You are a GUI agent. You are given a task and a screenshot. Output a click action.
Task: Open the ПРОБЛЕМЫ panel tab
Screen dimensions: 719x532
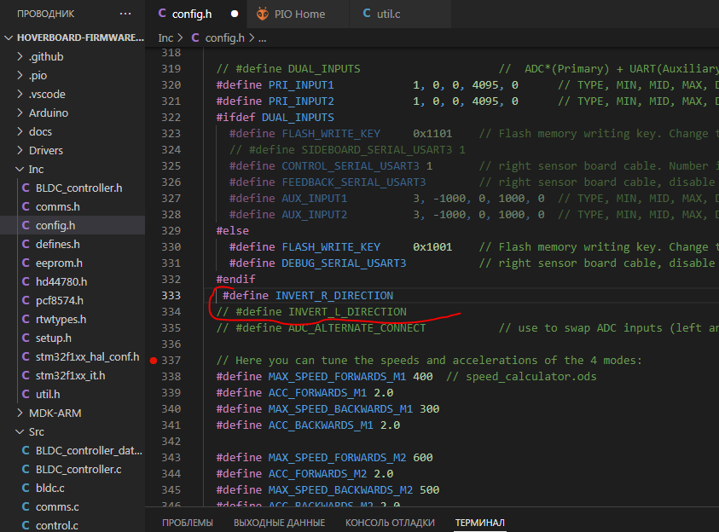tap(188, 523)
